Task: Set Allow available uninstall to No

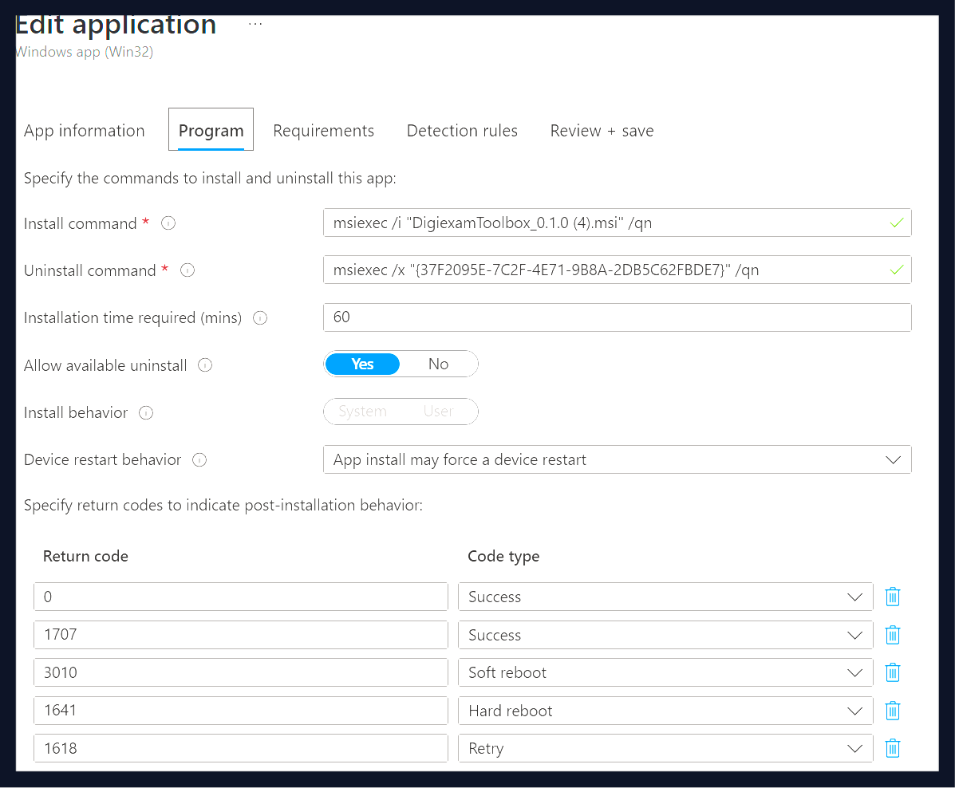Action: pyautogui.click(x=438, y=364)
